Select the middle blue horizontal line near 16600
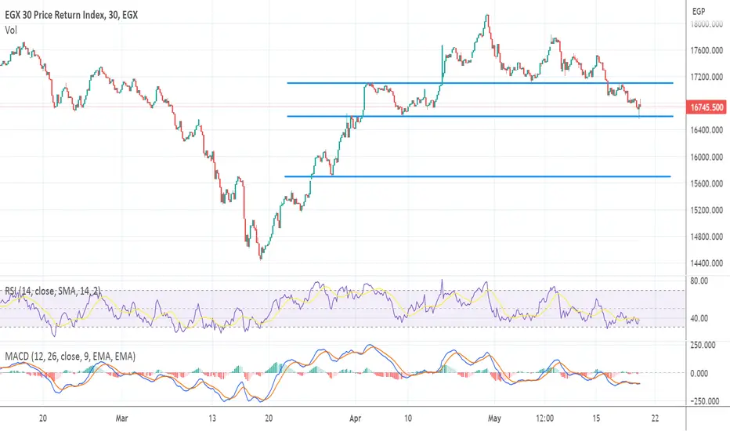The height and width of the screenshot is (431, 730). [480, 116]
